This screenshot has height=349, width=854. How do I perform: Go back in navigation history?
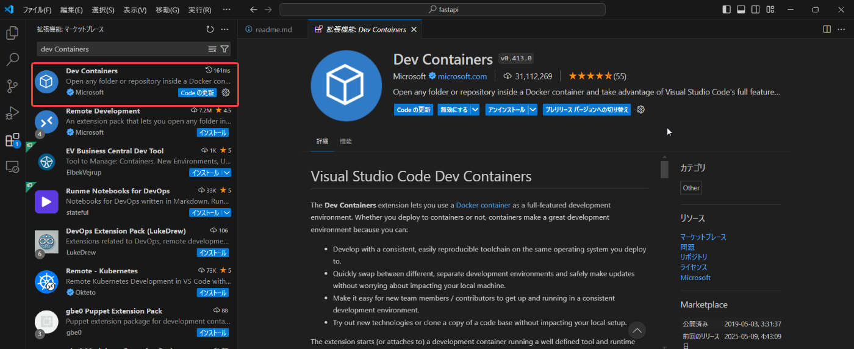click(254, 10)
